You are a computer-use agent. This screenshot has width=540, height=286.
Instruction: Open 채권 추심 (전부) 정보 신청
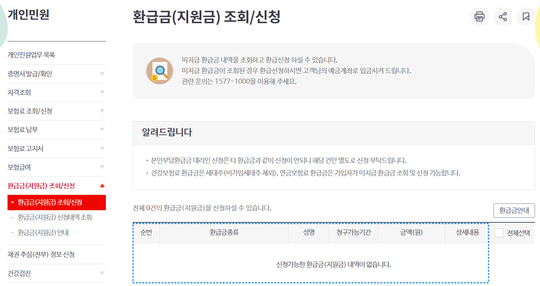click(40, 255)
